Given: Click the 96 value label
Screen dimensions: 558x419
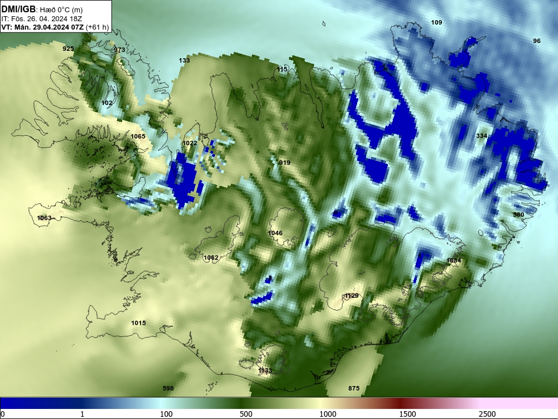Looking at the screenshot, I should point(537,41).
